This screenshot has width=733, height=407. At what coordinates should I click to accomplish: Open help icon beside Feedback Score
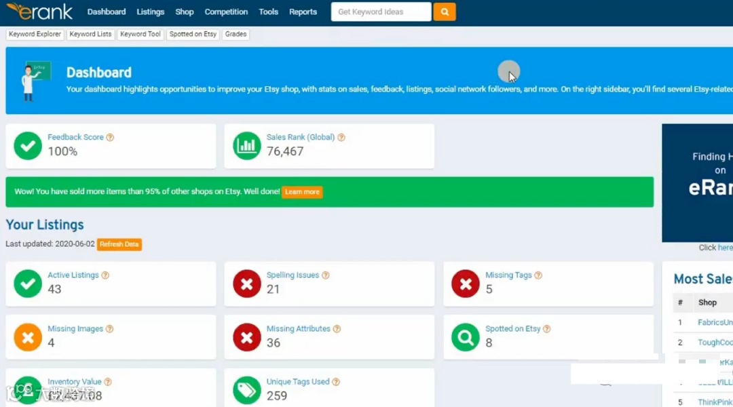110,138
